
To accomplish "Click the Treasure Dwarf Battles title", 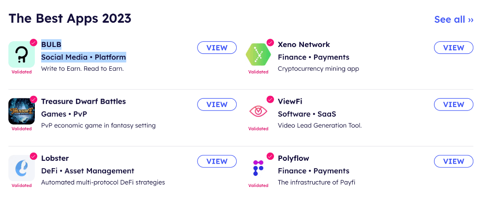I will coord(83,101).
